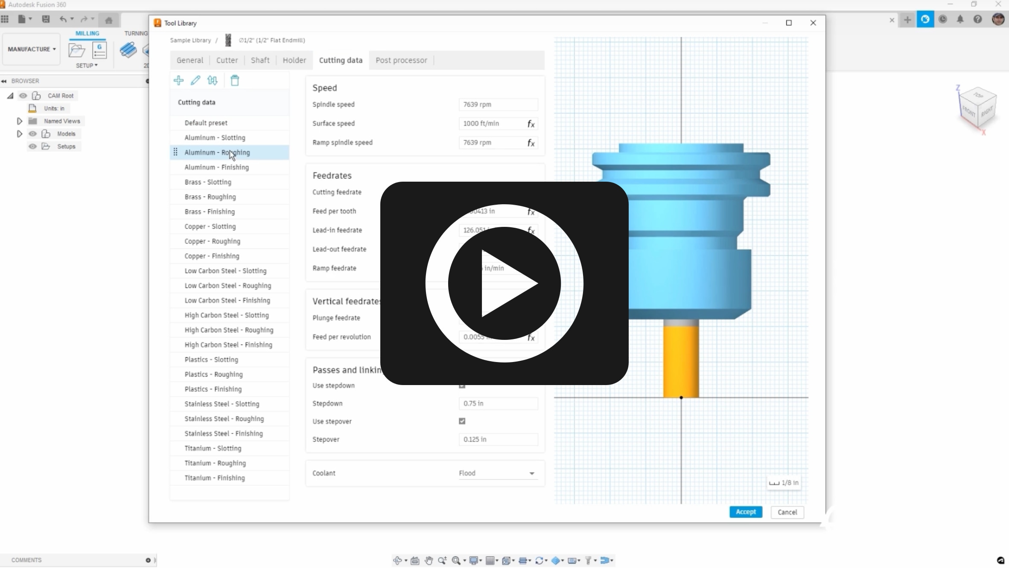
Task: Expand the Models tree node
Action: coord(19,134)
